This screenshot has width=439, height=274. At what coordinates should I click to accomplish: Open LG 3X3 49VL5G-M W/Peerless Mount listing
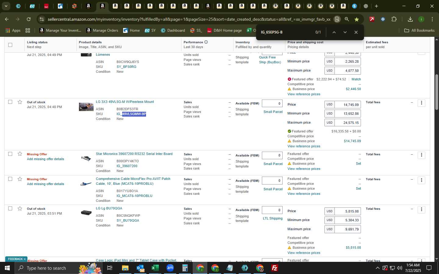click(125, 102)
